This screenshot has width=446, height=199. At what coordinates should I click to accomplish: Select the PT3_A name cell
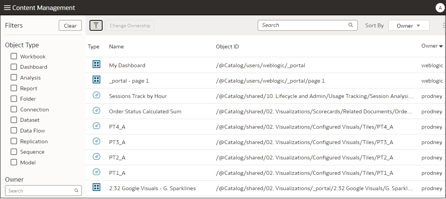click(117, 142)
